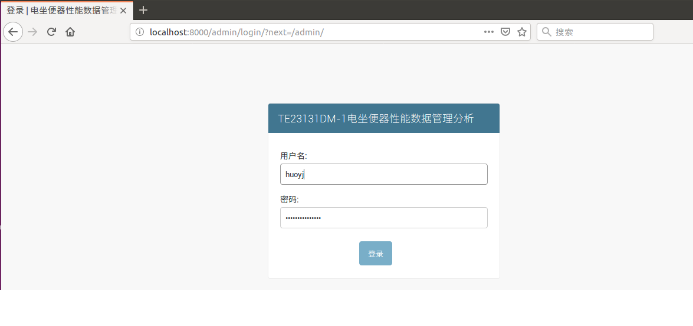Click the TE23131DM-1电坐便器性能数据管理分析 header

tap(376, 118)
